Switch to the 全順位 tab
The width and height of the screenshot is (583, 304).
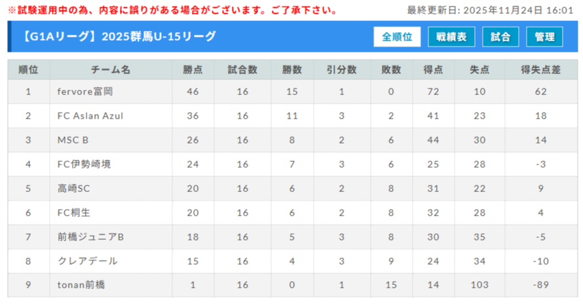397,37
